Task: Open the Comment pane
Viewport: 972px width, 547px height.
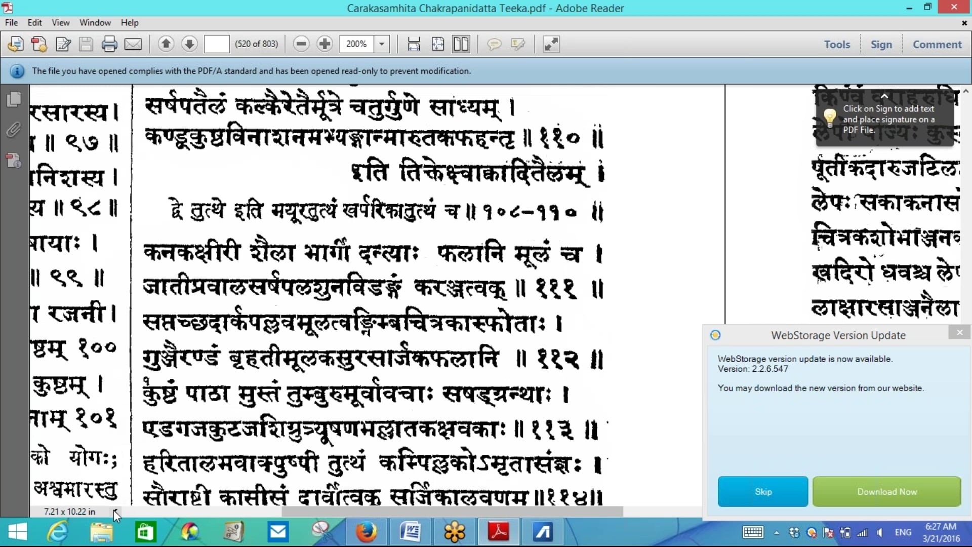Action: (x=937, y=45)
